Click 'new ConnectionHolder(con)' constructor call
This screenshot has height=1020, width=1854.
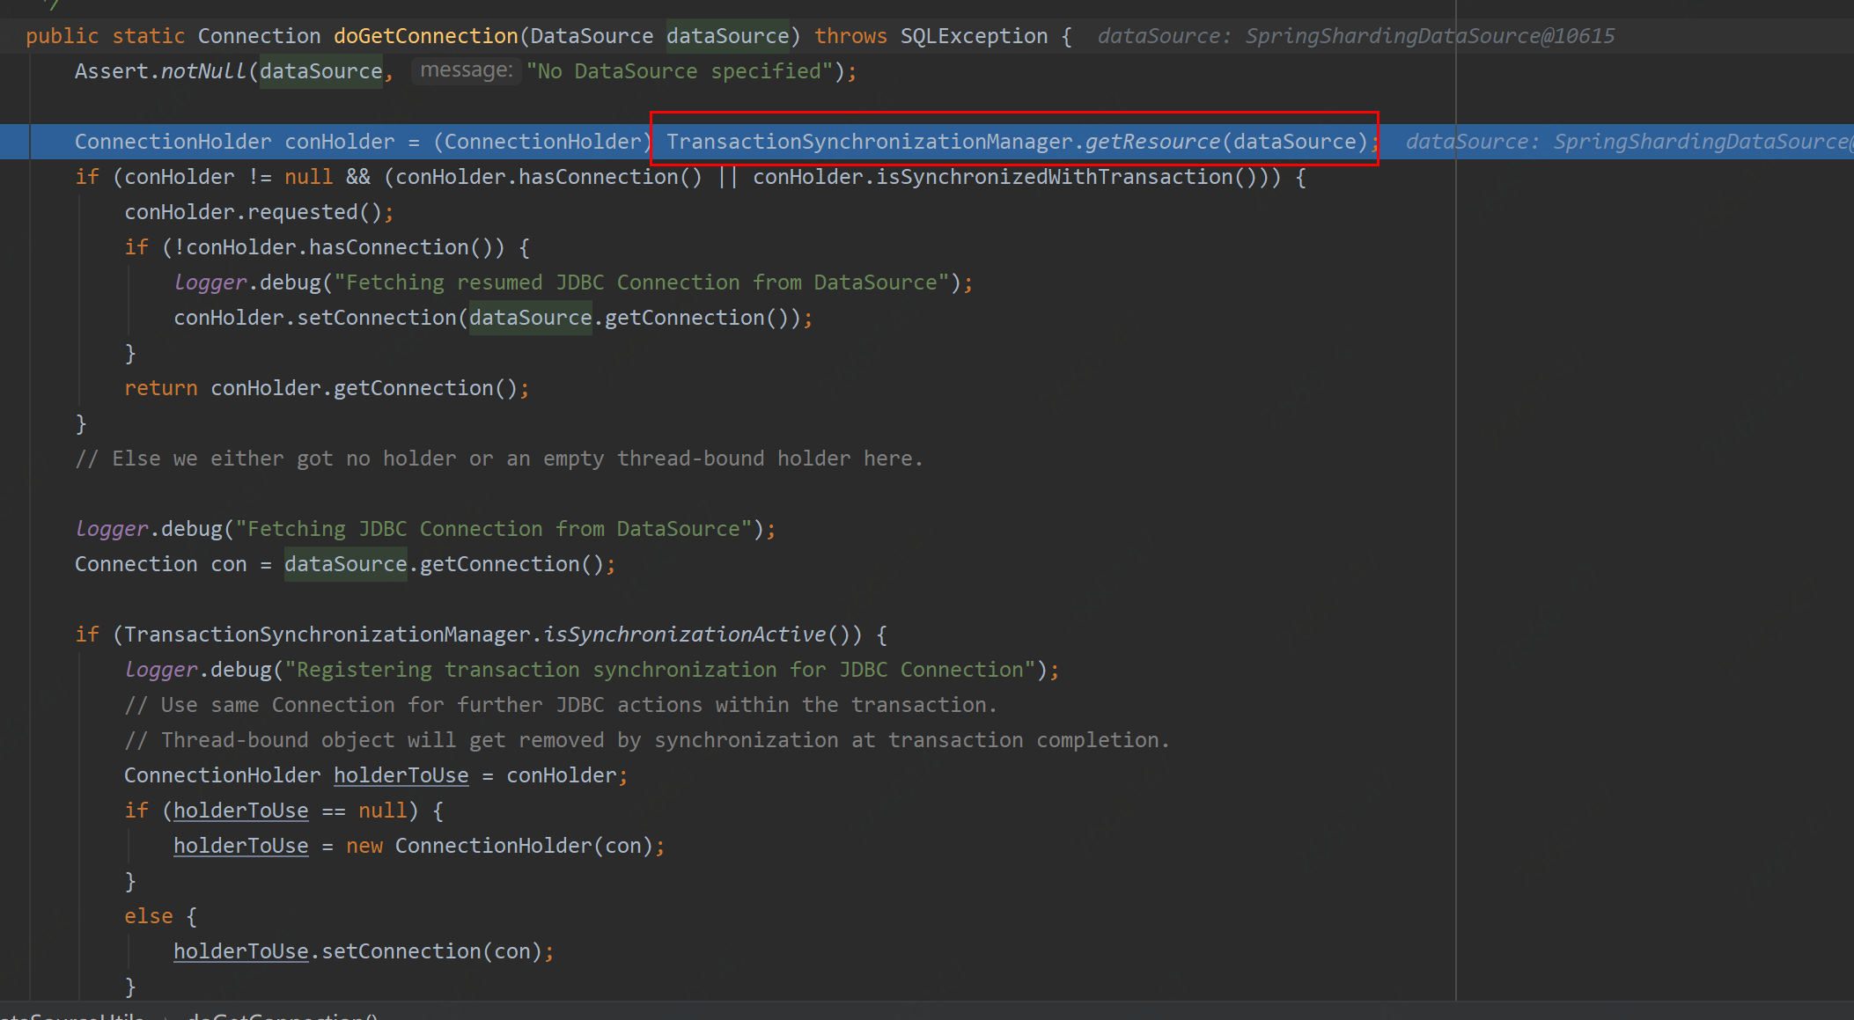tap(499, 846)
